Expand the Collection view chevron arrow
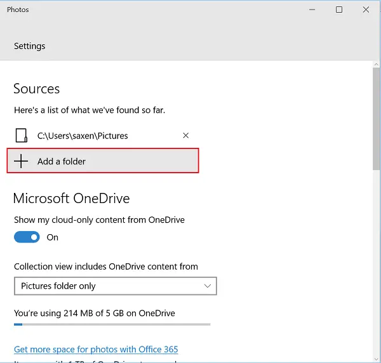 [x=208, y=286]
